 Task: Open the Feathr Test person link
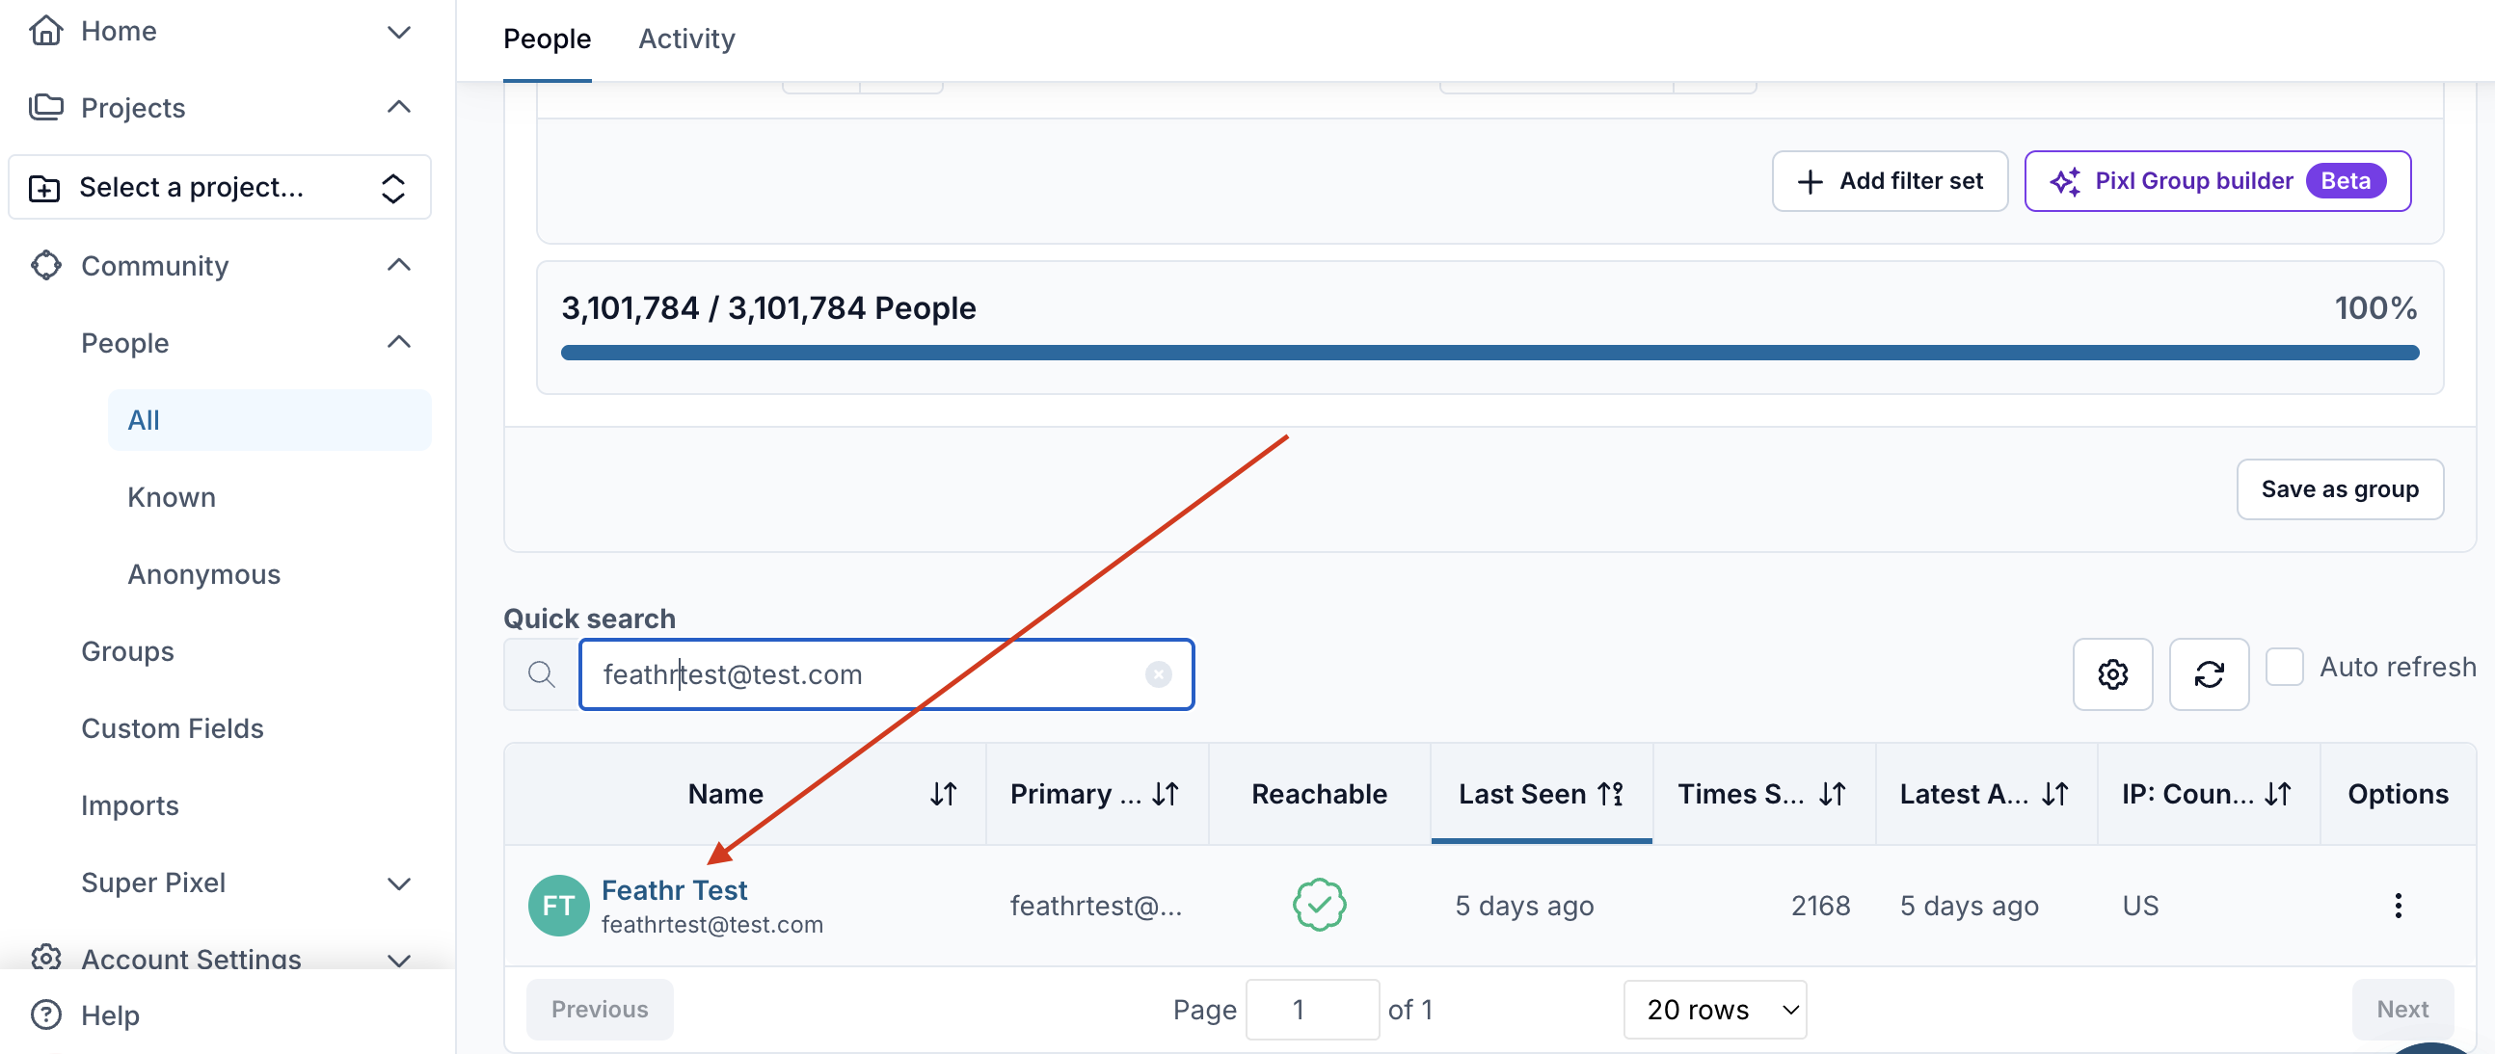[x=674, y=889]
